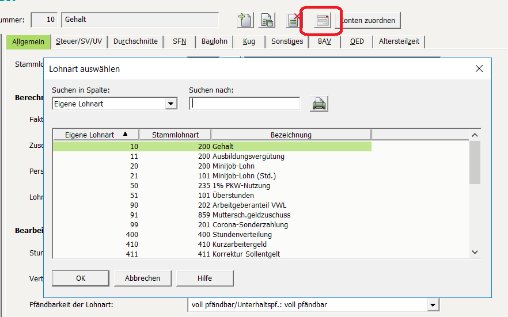The width and height of the screenshot is (508, 317).
Task: Open the Lohnart selection window icon
Action: coord(323,20)
